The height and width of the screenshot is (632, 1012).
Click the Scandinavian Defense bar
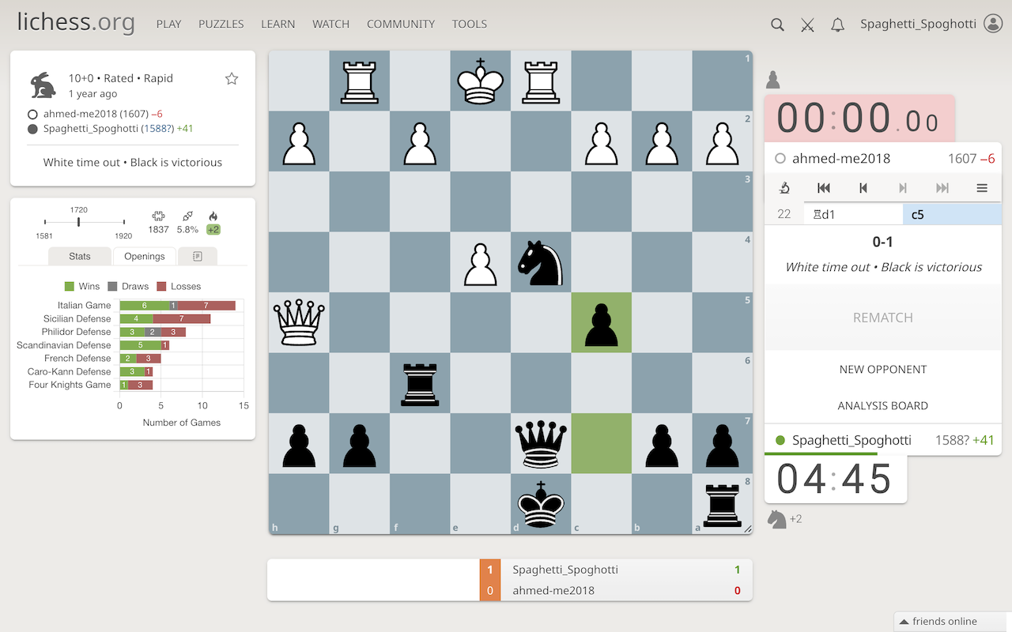[145, 345]
